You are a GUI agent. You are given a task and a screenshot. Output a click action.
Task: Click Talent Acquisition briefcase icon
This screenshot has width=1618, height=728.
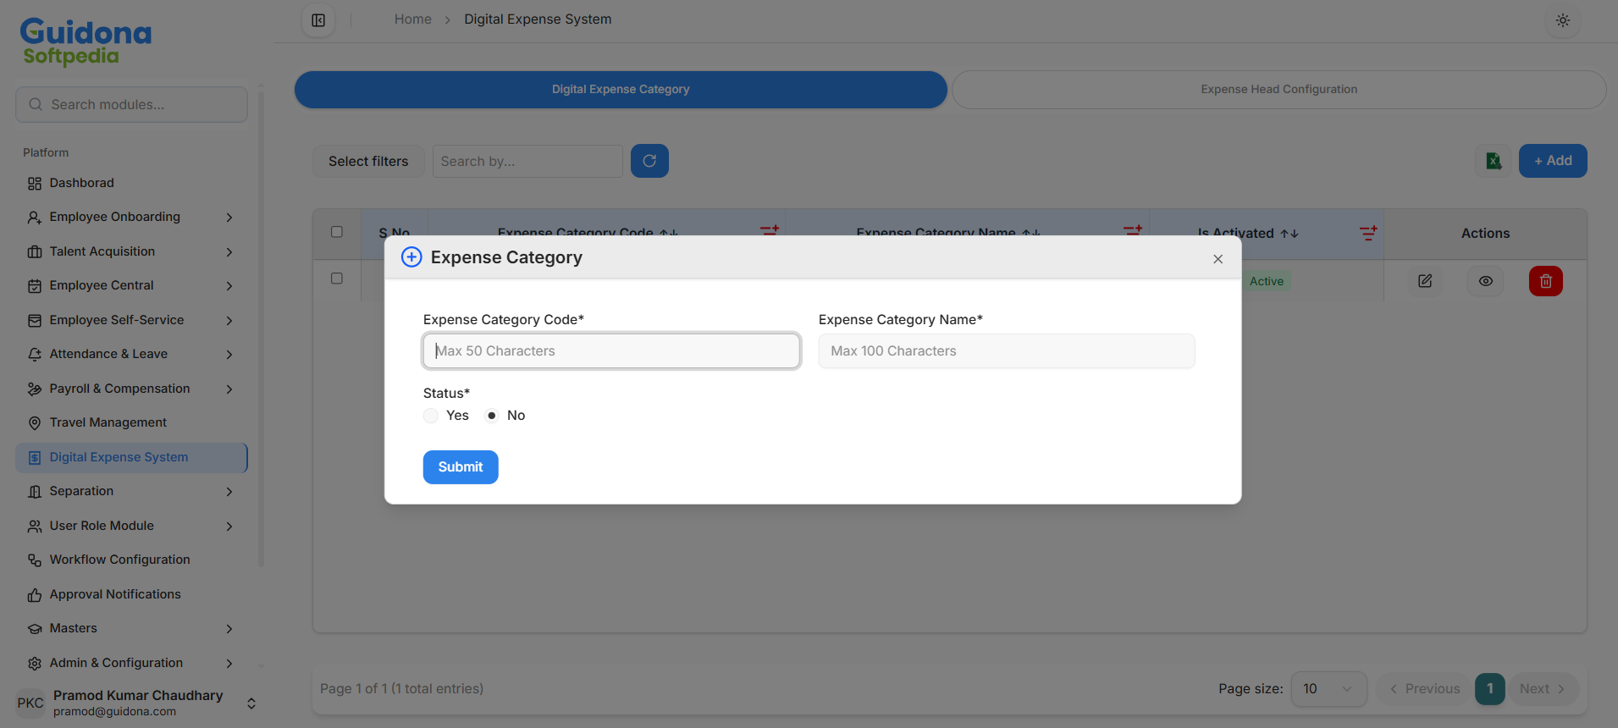click(35, 252)
